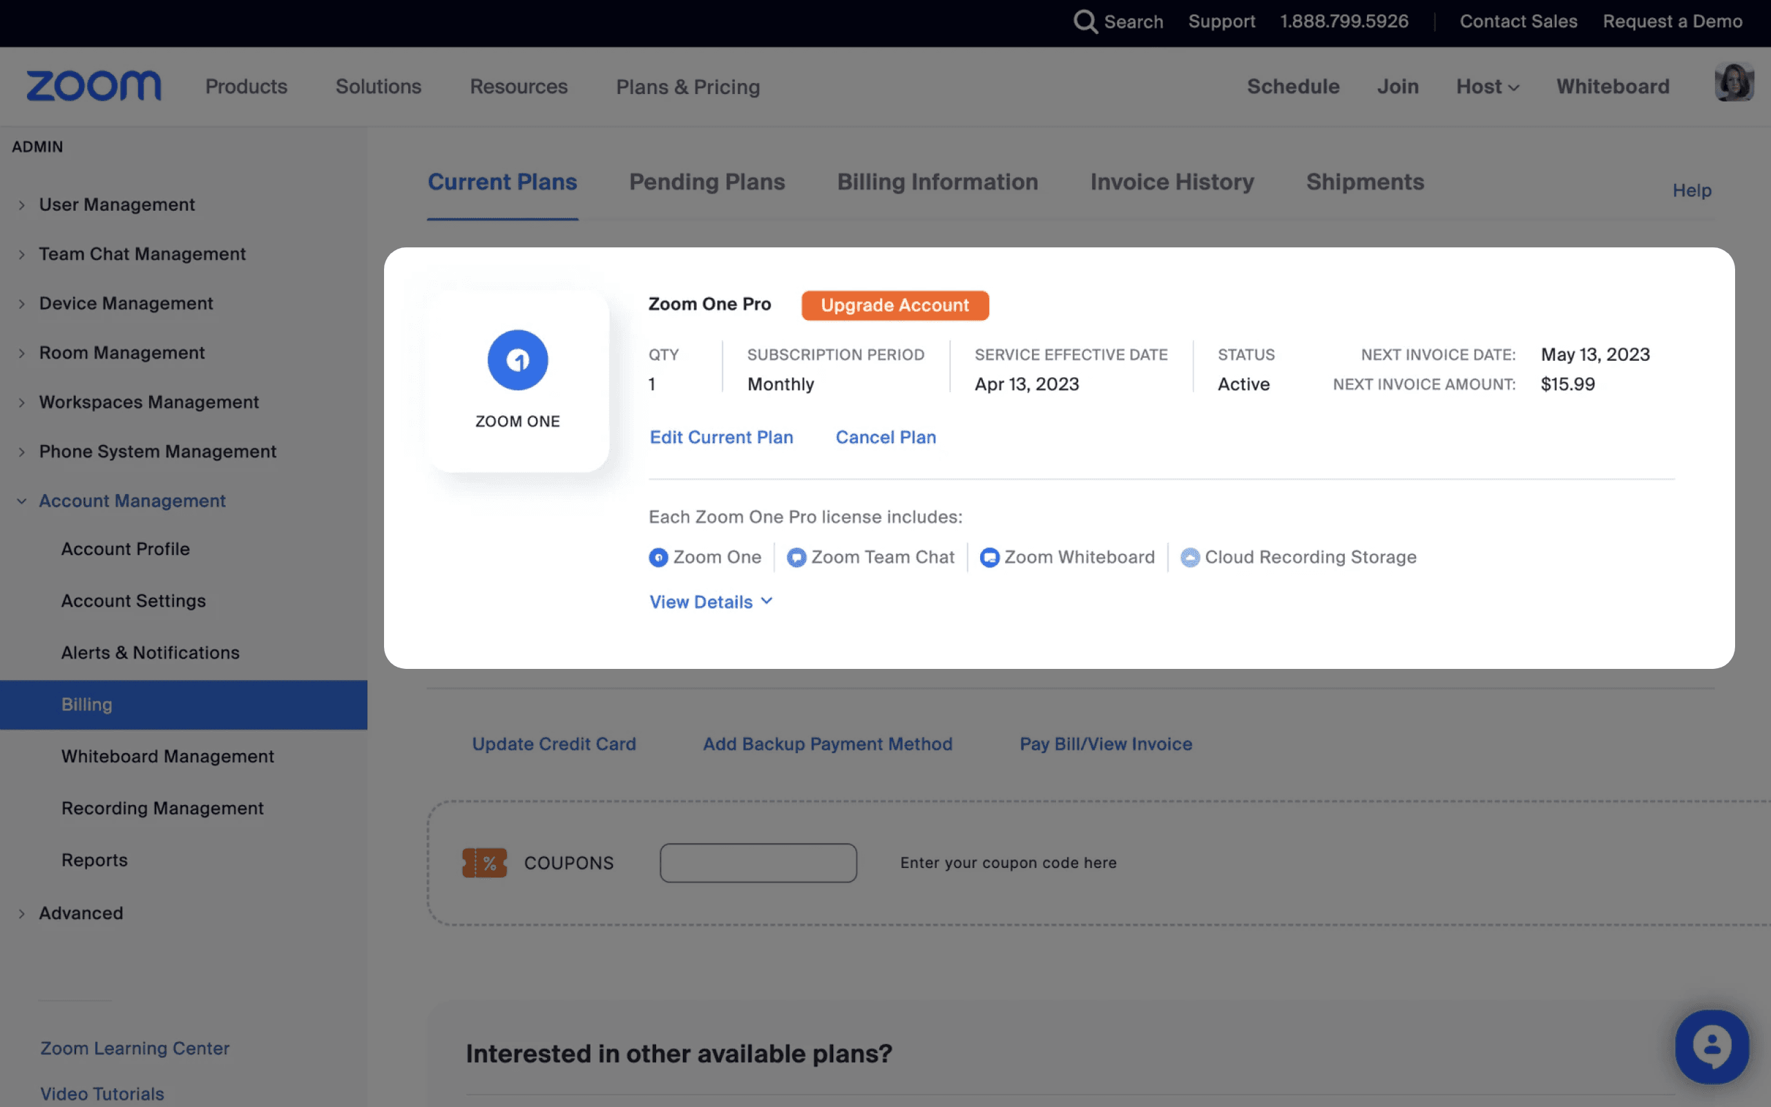Click the Cloud Recording Storage icon
1771x1107 pixels.
tap(1190, 558)
